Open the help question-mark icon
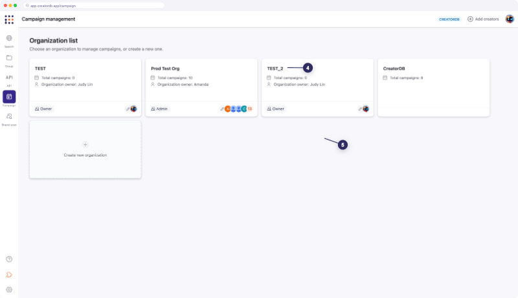 pyautogui.click(x=9, y=259)
